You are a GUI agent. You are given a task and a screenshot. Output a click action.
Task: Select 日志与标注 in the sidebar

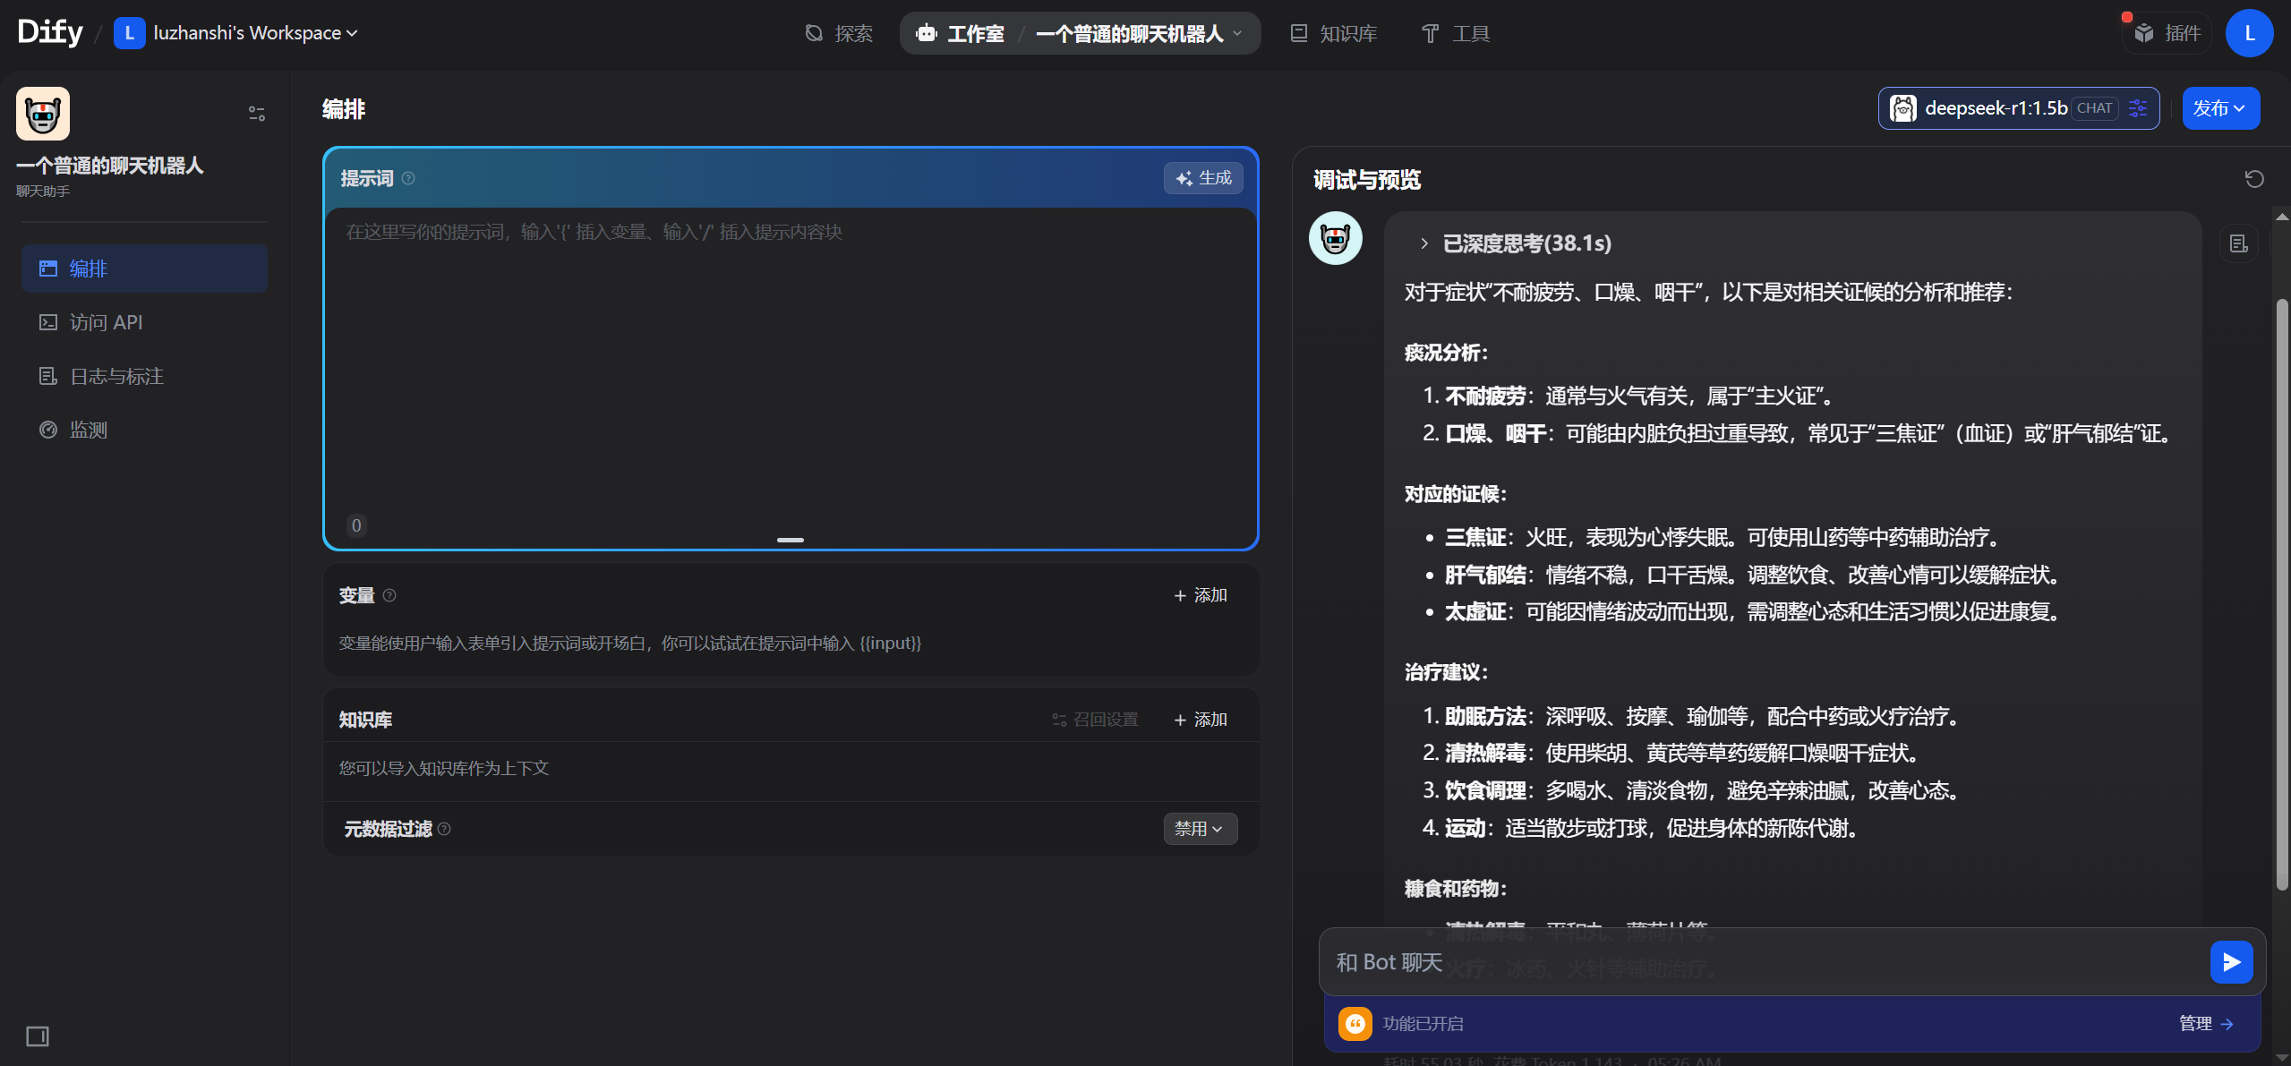click(116, 376)
